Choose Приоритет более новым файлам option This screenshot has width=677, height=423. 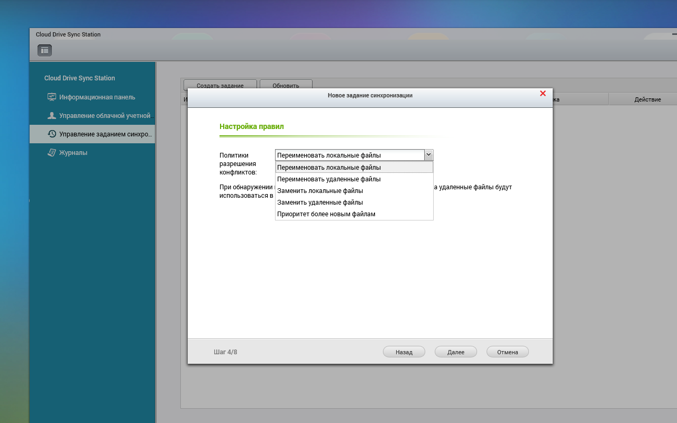click(x=354, y=214)
